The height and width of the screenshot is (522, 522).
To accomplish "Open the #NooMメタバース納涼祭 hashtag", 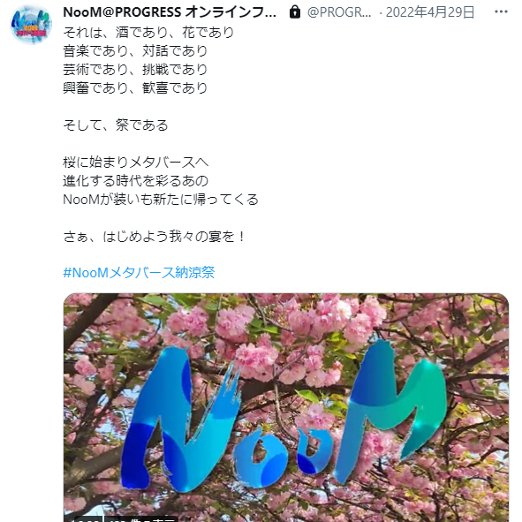I will [x=139, y=273].
